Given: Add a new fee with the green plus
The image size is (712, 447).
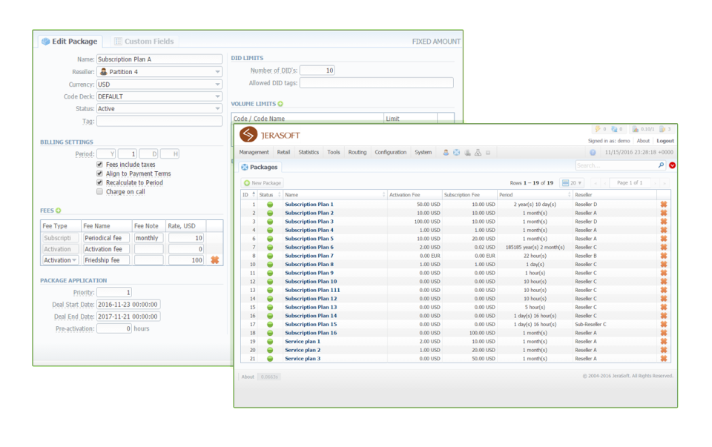Looking at the screenshot, I should click(x=58, y=211).
